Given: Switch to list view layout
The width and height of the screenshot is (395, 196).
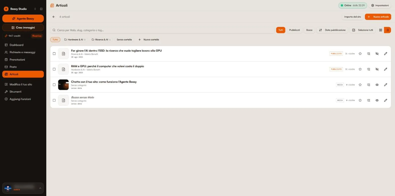Looking at the screenshot, I should 387,30.
